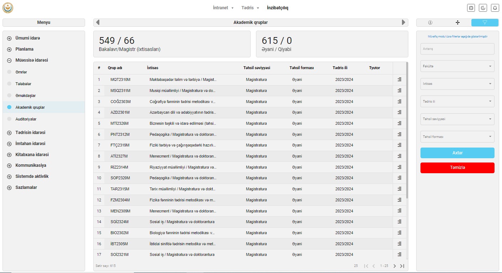Expand the Sistemdə aktivlik section

coord(9,176)
